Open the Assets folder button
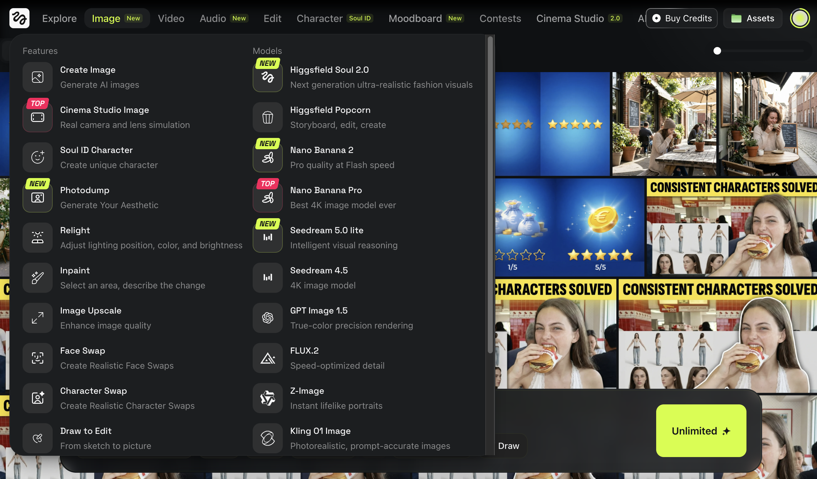The image size is (817, 479). 752,18
